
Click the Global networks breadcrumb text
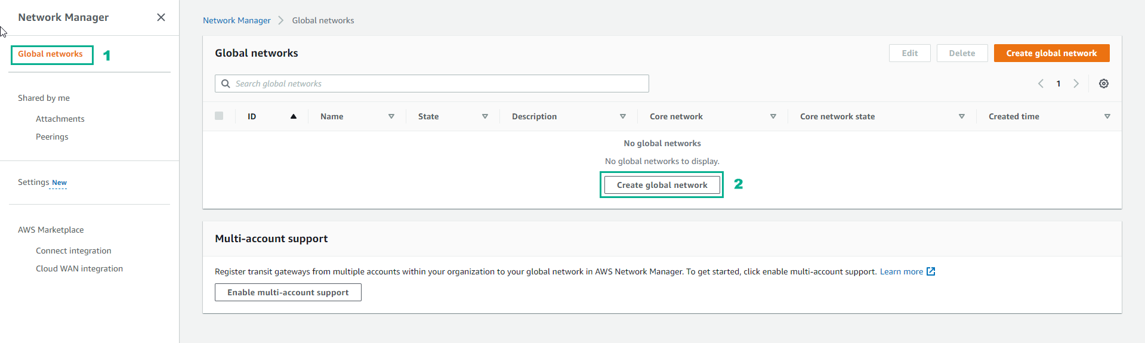tap(323, 20)
